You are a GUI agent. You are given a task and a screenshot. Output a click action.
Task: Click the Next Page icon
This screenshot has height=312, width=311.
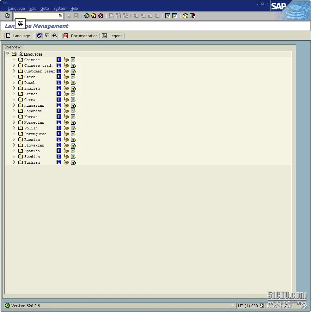coord(150,16)
